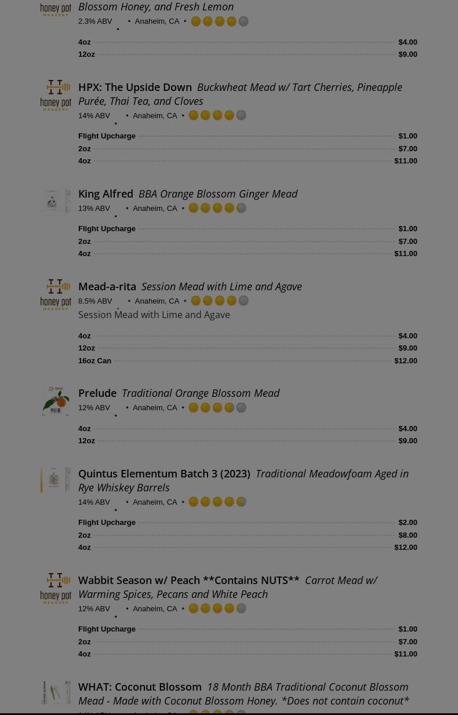The image size is (458, 715).
Task: Click the 16oz Can price row for Mead-a-rita
Action: [x=248, y=360]
